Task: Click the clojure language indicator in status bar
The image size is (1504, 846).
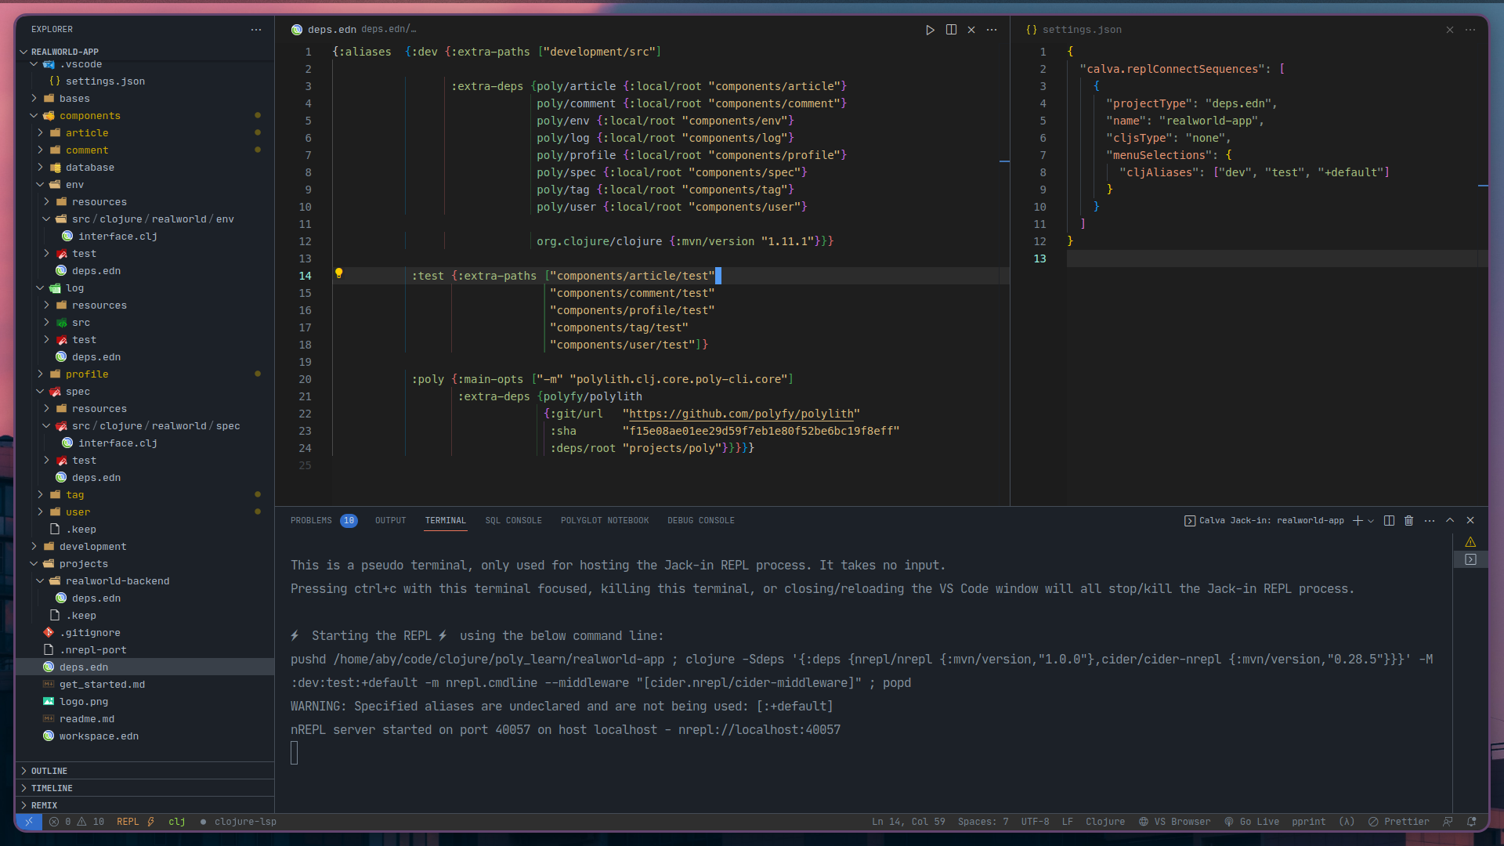Action: pos(1104,821)
